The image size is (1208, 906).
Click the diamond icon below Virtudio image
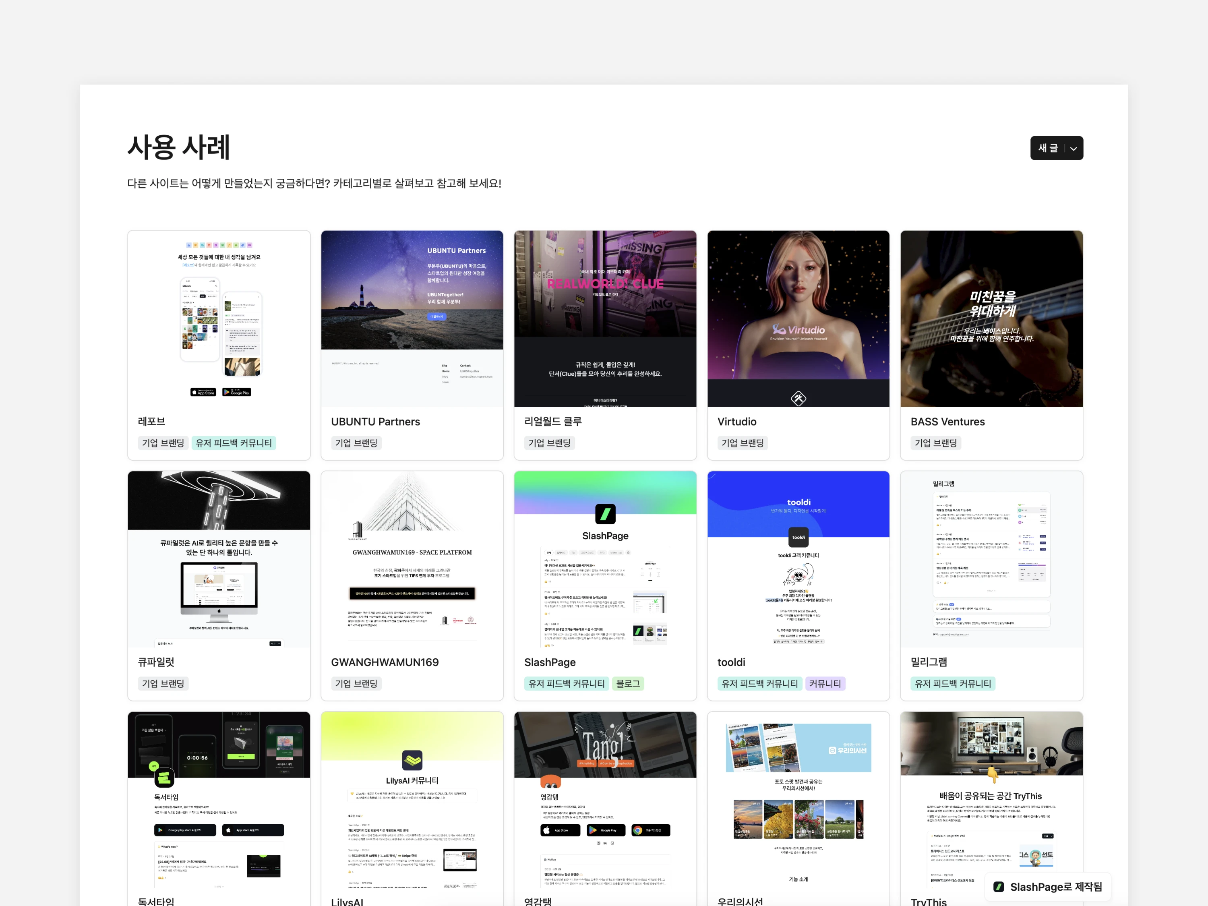click(798, 399)
